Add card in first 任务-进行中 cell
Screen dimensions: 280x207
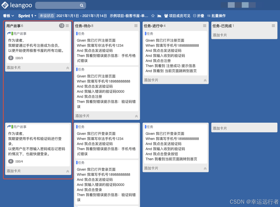coord(151,80)
